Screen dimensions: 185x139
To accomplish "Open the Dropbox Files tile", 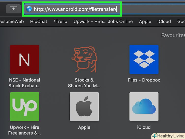I will tap(144, 59).
